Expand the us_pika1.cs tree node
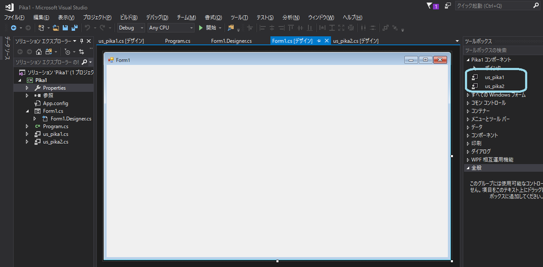The height and width of the screenshot is (267, 543). [x=27, y=134]
